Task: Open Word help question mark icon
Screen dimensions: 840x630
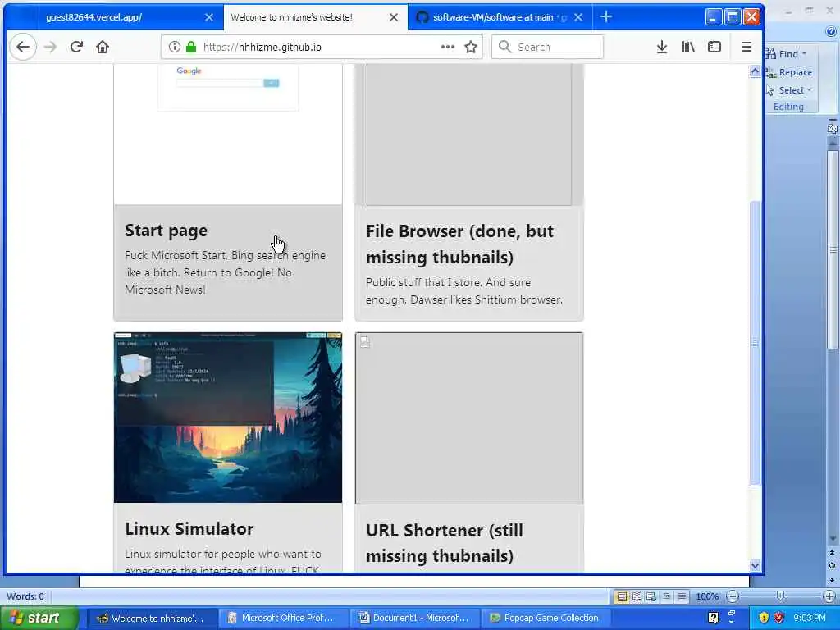Action: click(x=832, y=32)
